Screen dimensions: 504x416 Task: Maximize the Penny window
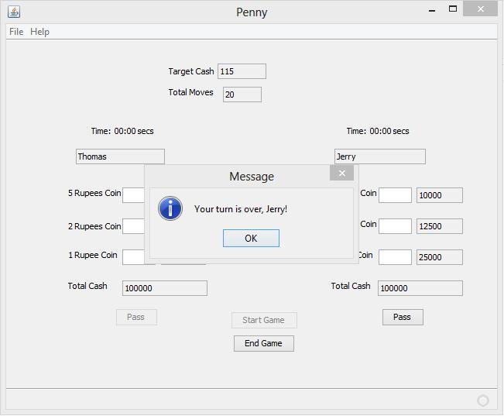click(453, 9)
